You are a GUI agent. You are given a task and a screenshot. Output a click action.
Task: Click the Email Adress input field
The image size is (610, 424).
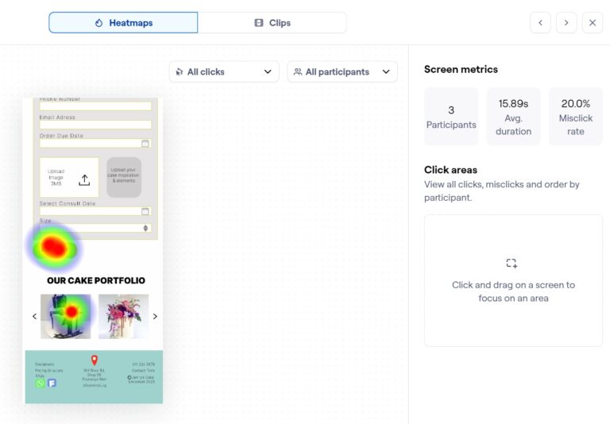point(95,125)
